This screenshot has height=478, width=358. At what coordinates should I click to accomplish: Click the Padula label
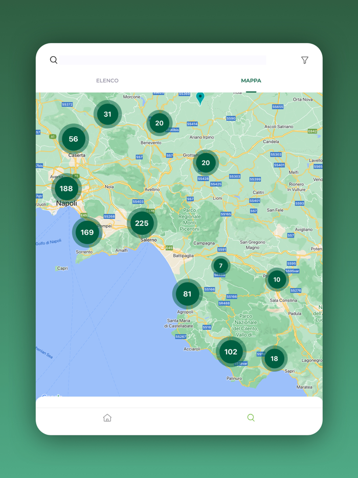[x=295, y=313]
